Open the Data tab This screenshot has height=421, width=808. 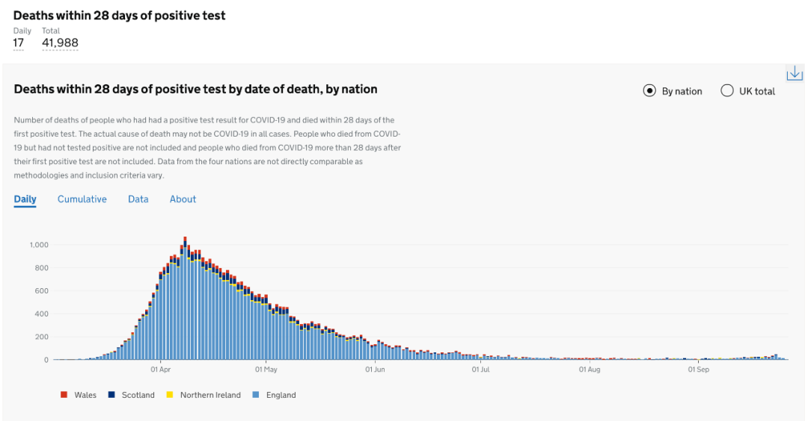pyautogui.click(x=138, y=199)
